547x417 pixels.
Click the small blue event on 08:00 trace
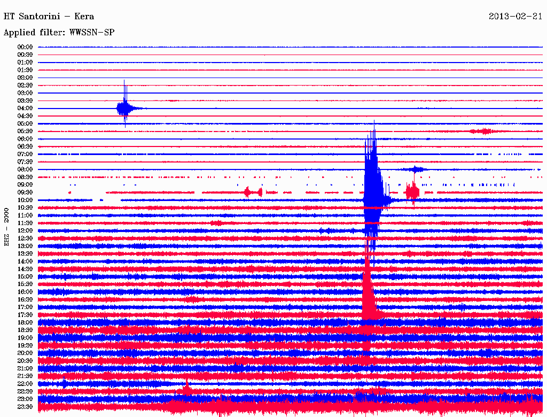click(x=415, y=169)
